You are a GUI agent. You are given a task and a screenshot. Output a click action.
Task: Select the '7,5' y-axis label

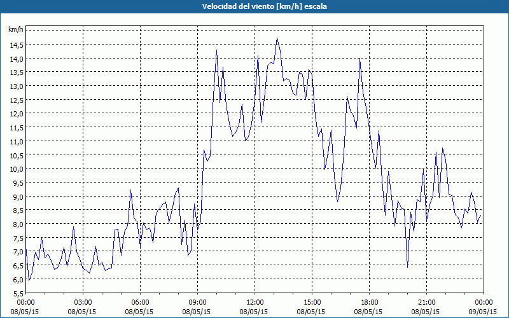[x=18, y=238]
